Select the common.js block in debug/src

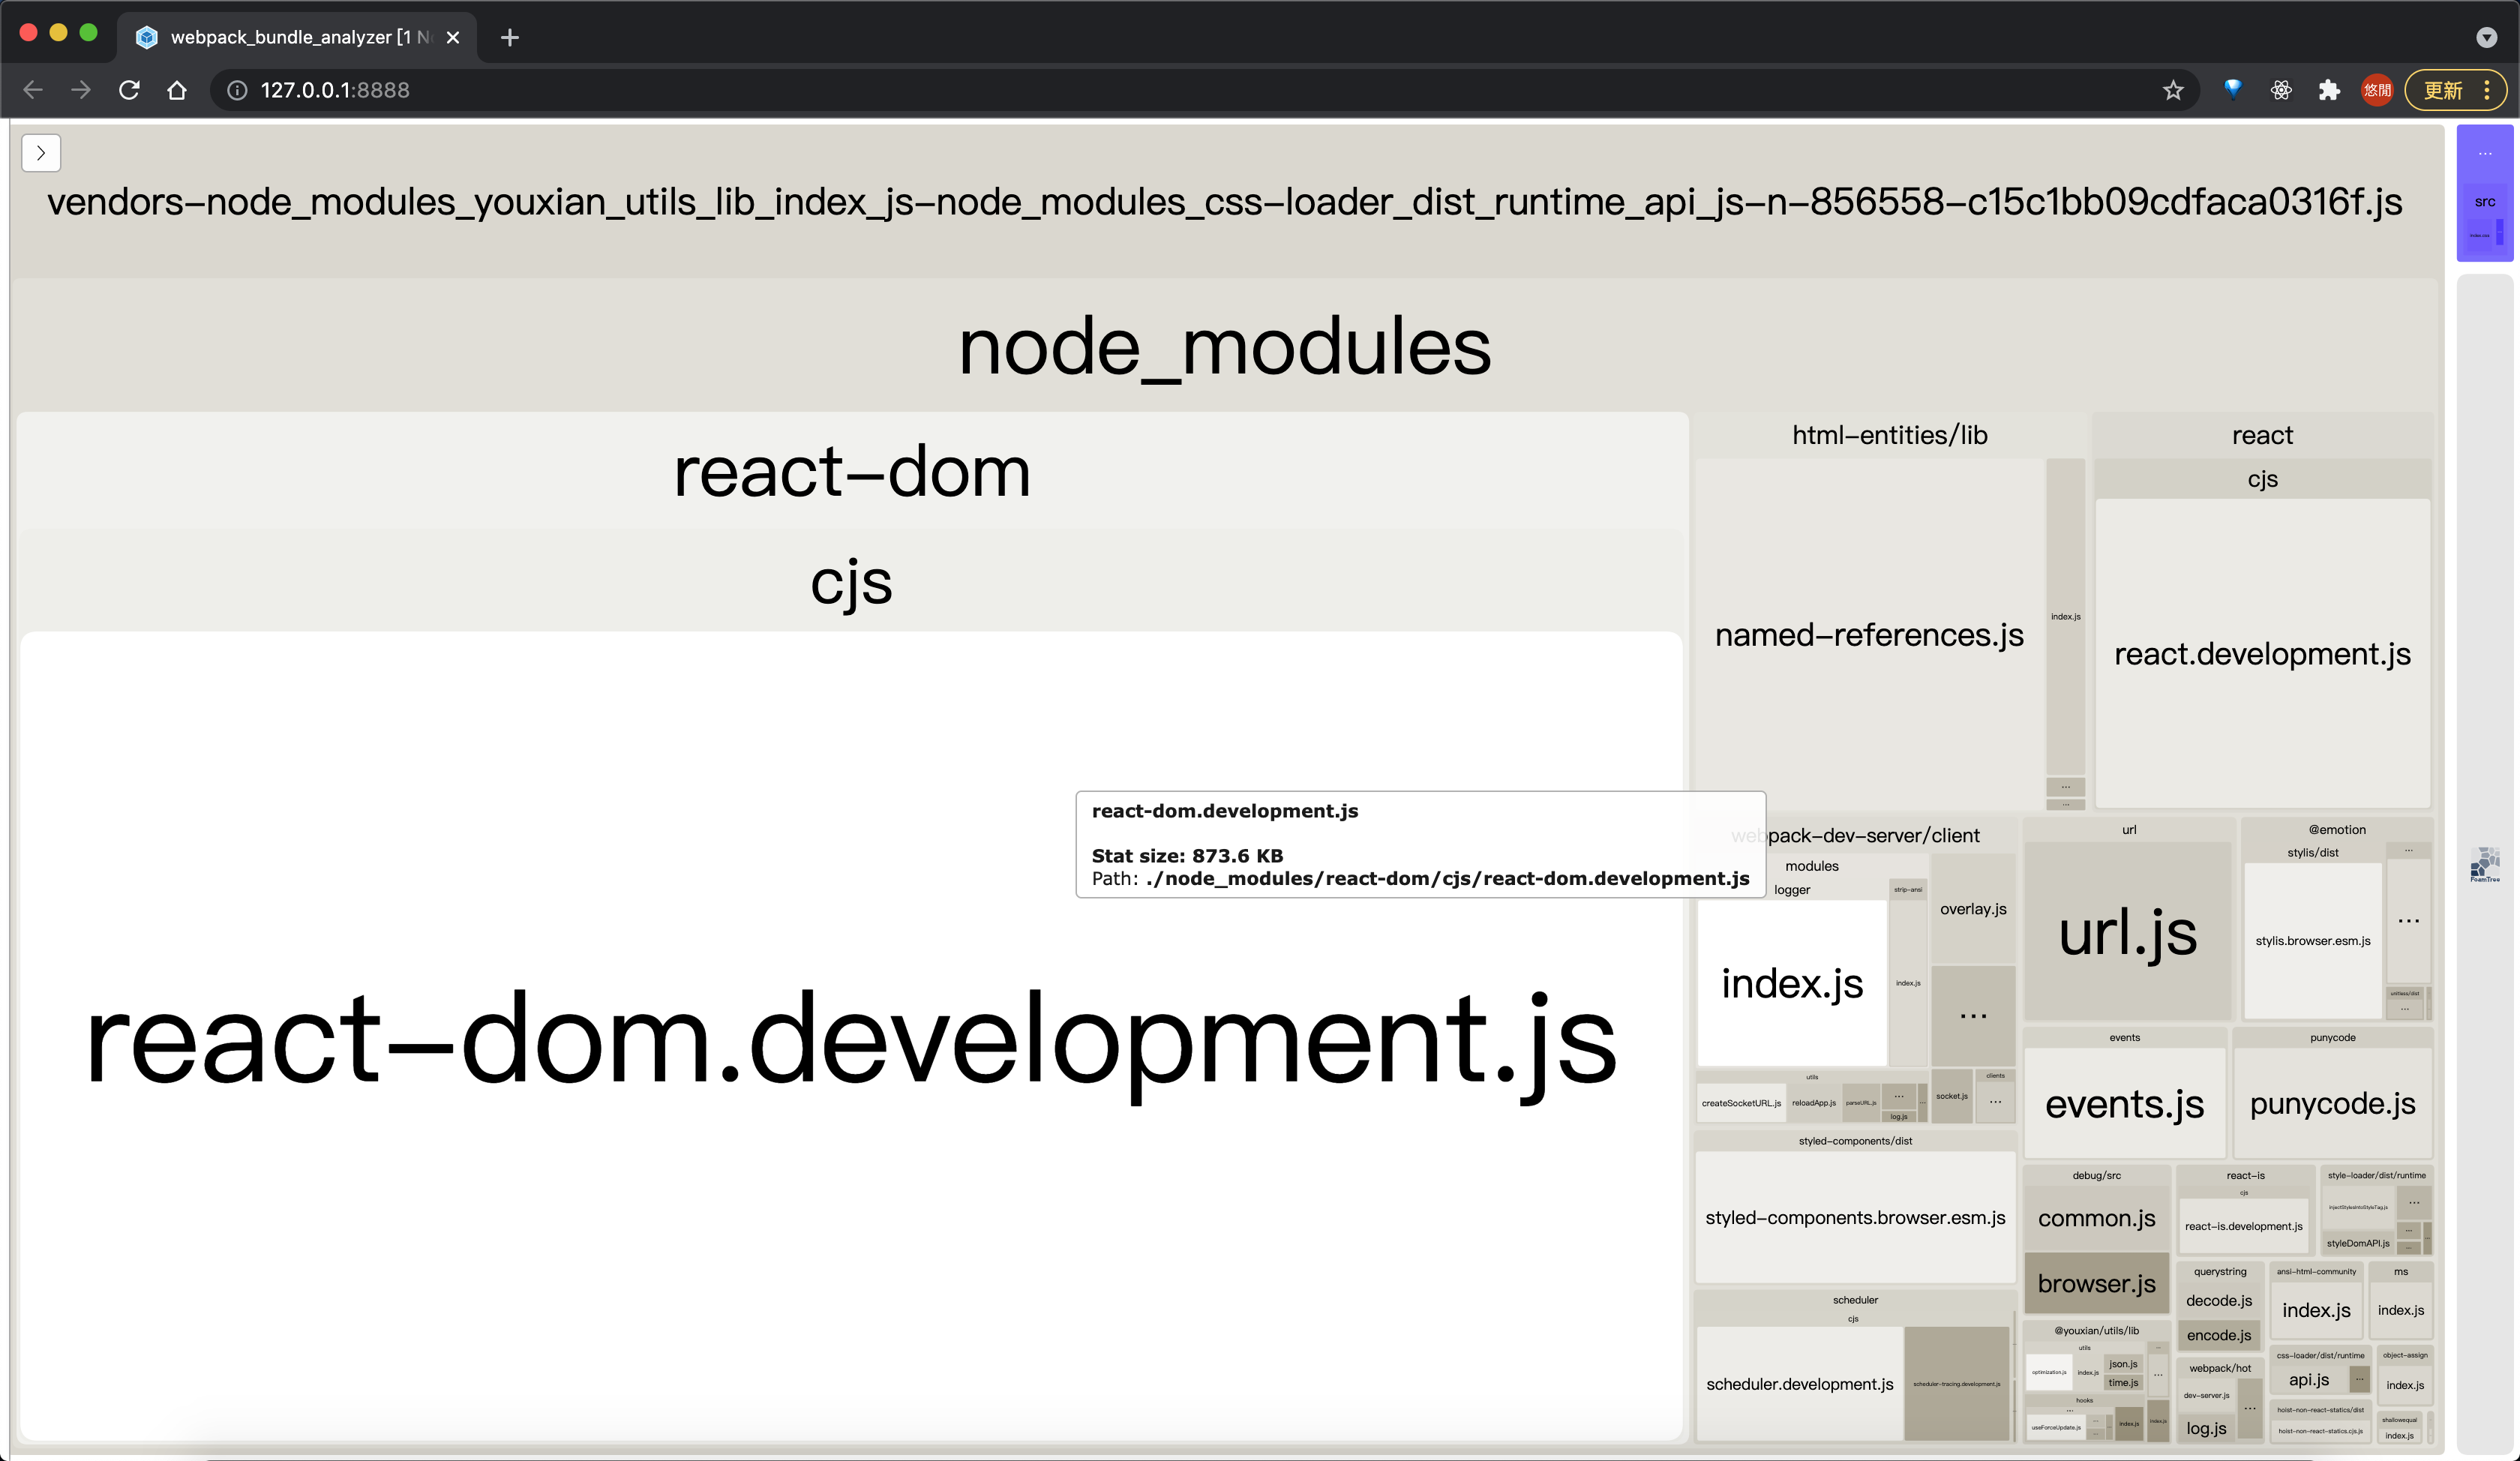[x=2096, y=1218]
